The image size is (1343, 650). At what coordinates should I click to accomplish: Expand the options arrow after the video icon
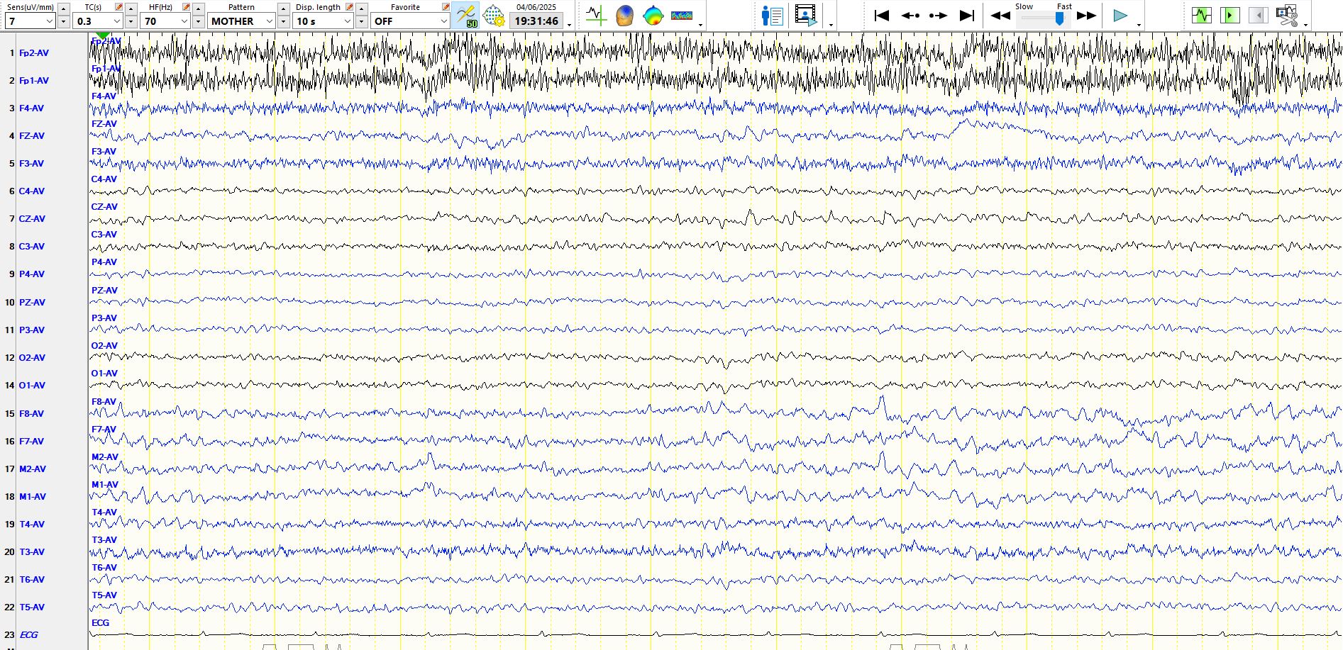pyautogui.click(x=831, y=25)
